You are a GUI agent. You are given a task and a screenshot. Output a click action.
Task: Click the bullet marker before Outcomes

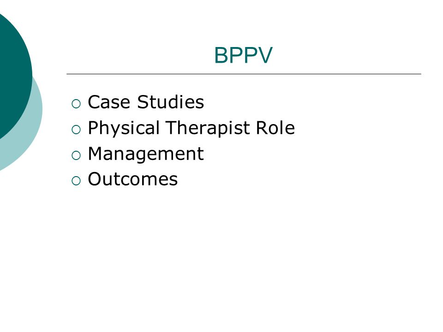(x=76, y=181)
